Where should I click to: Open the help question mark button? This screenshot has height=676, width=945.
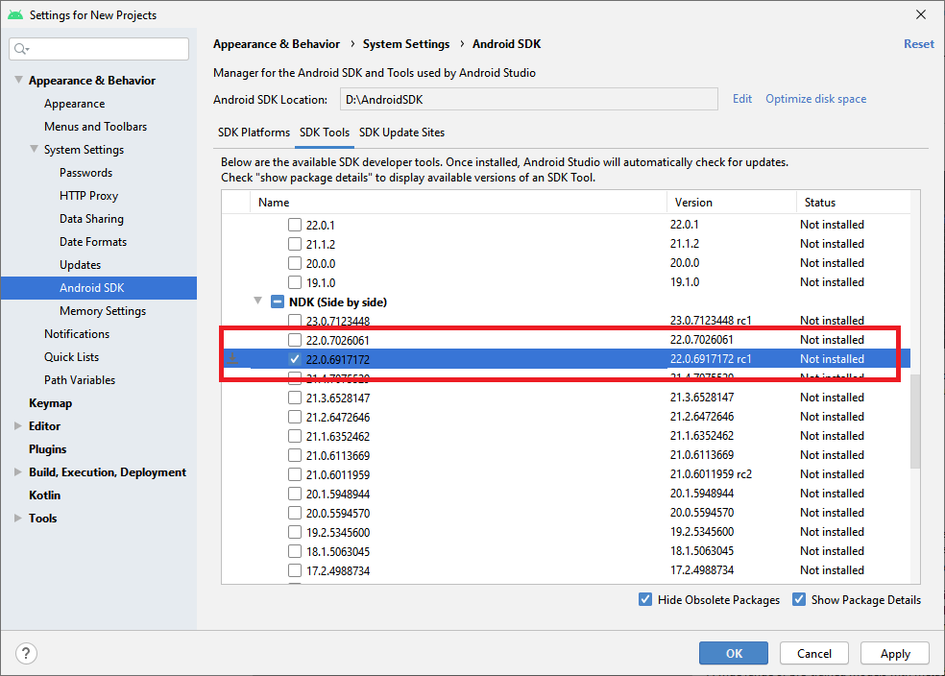point(26,653)
